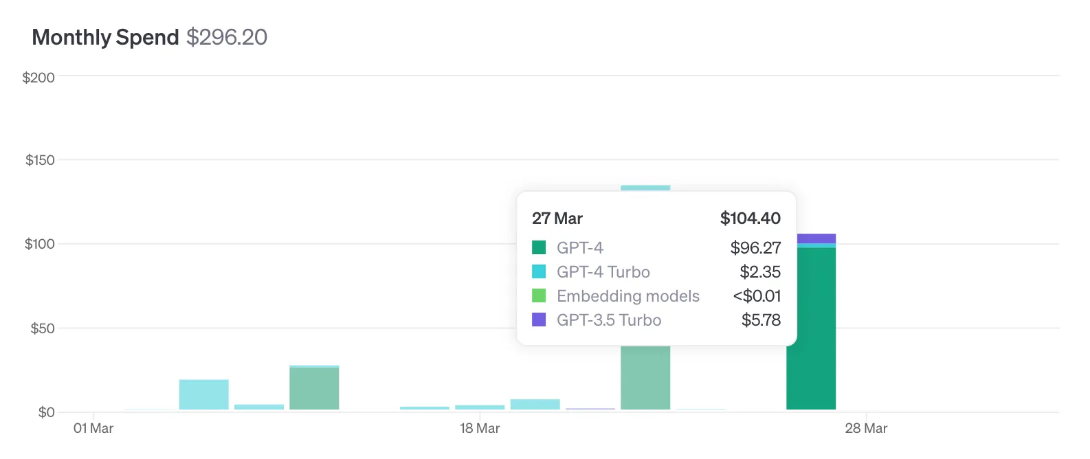1090x459 pixels.
Task: Select the GPT-3.5 Turbo purple swatch
Action: (x=539, y=320)
